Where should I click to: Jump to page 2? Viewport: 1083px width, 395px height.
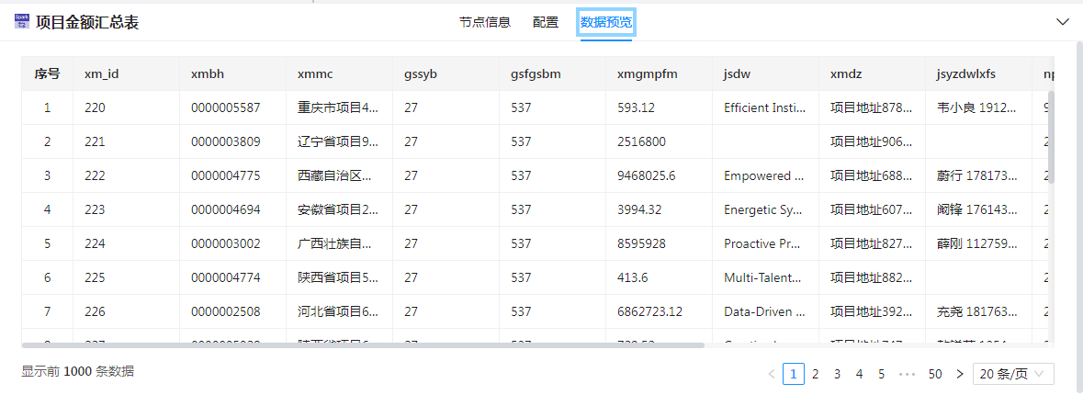815,374
